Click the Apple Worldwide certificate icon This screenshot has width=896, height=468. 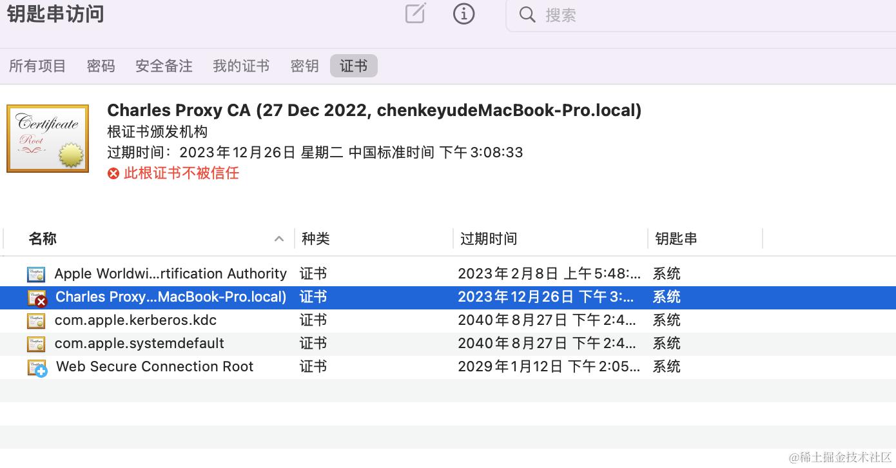(x=36, y=275)
